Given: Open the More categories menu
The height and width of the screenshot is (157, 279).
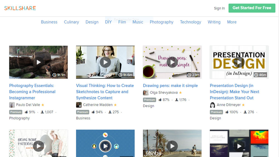Looking at the screenshot, I should 232,22.
